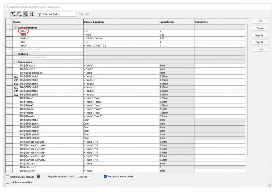276x192 pixels.
Task: Click the Name column header
Action: (48, 22)
